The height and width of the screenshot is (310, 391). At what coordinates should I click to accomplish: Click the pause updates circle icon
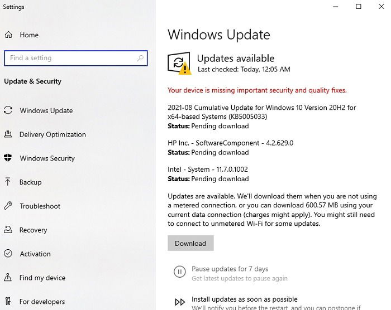[x=179, y=272]
